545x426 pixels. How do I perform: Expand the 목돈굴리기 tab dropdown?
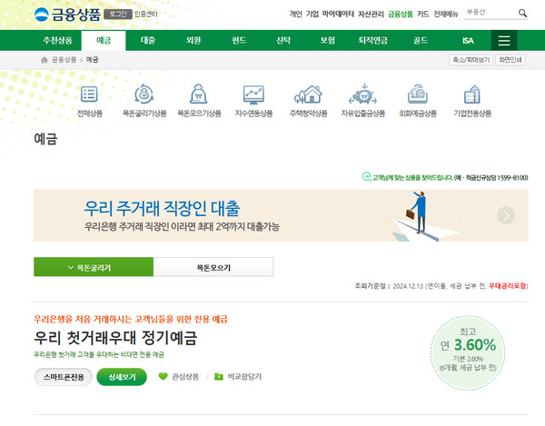click(94, 267)
